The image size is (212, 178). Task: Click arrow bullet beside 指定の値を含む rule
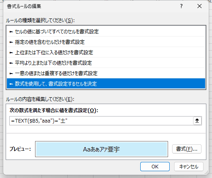coord(11,42)
